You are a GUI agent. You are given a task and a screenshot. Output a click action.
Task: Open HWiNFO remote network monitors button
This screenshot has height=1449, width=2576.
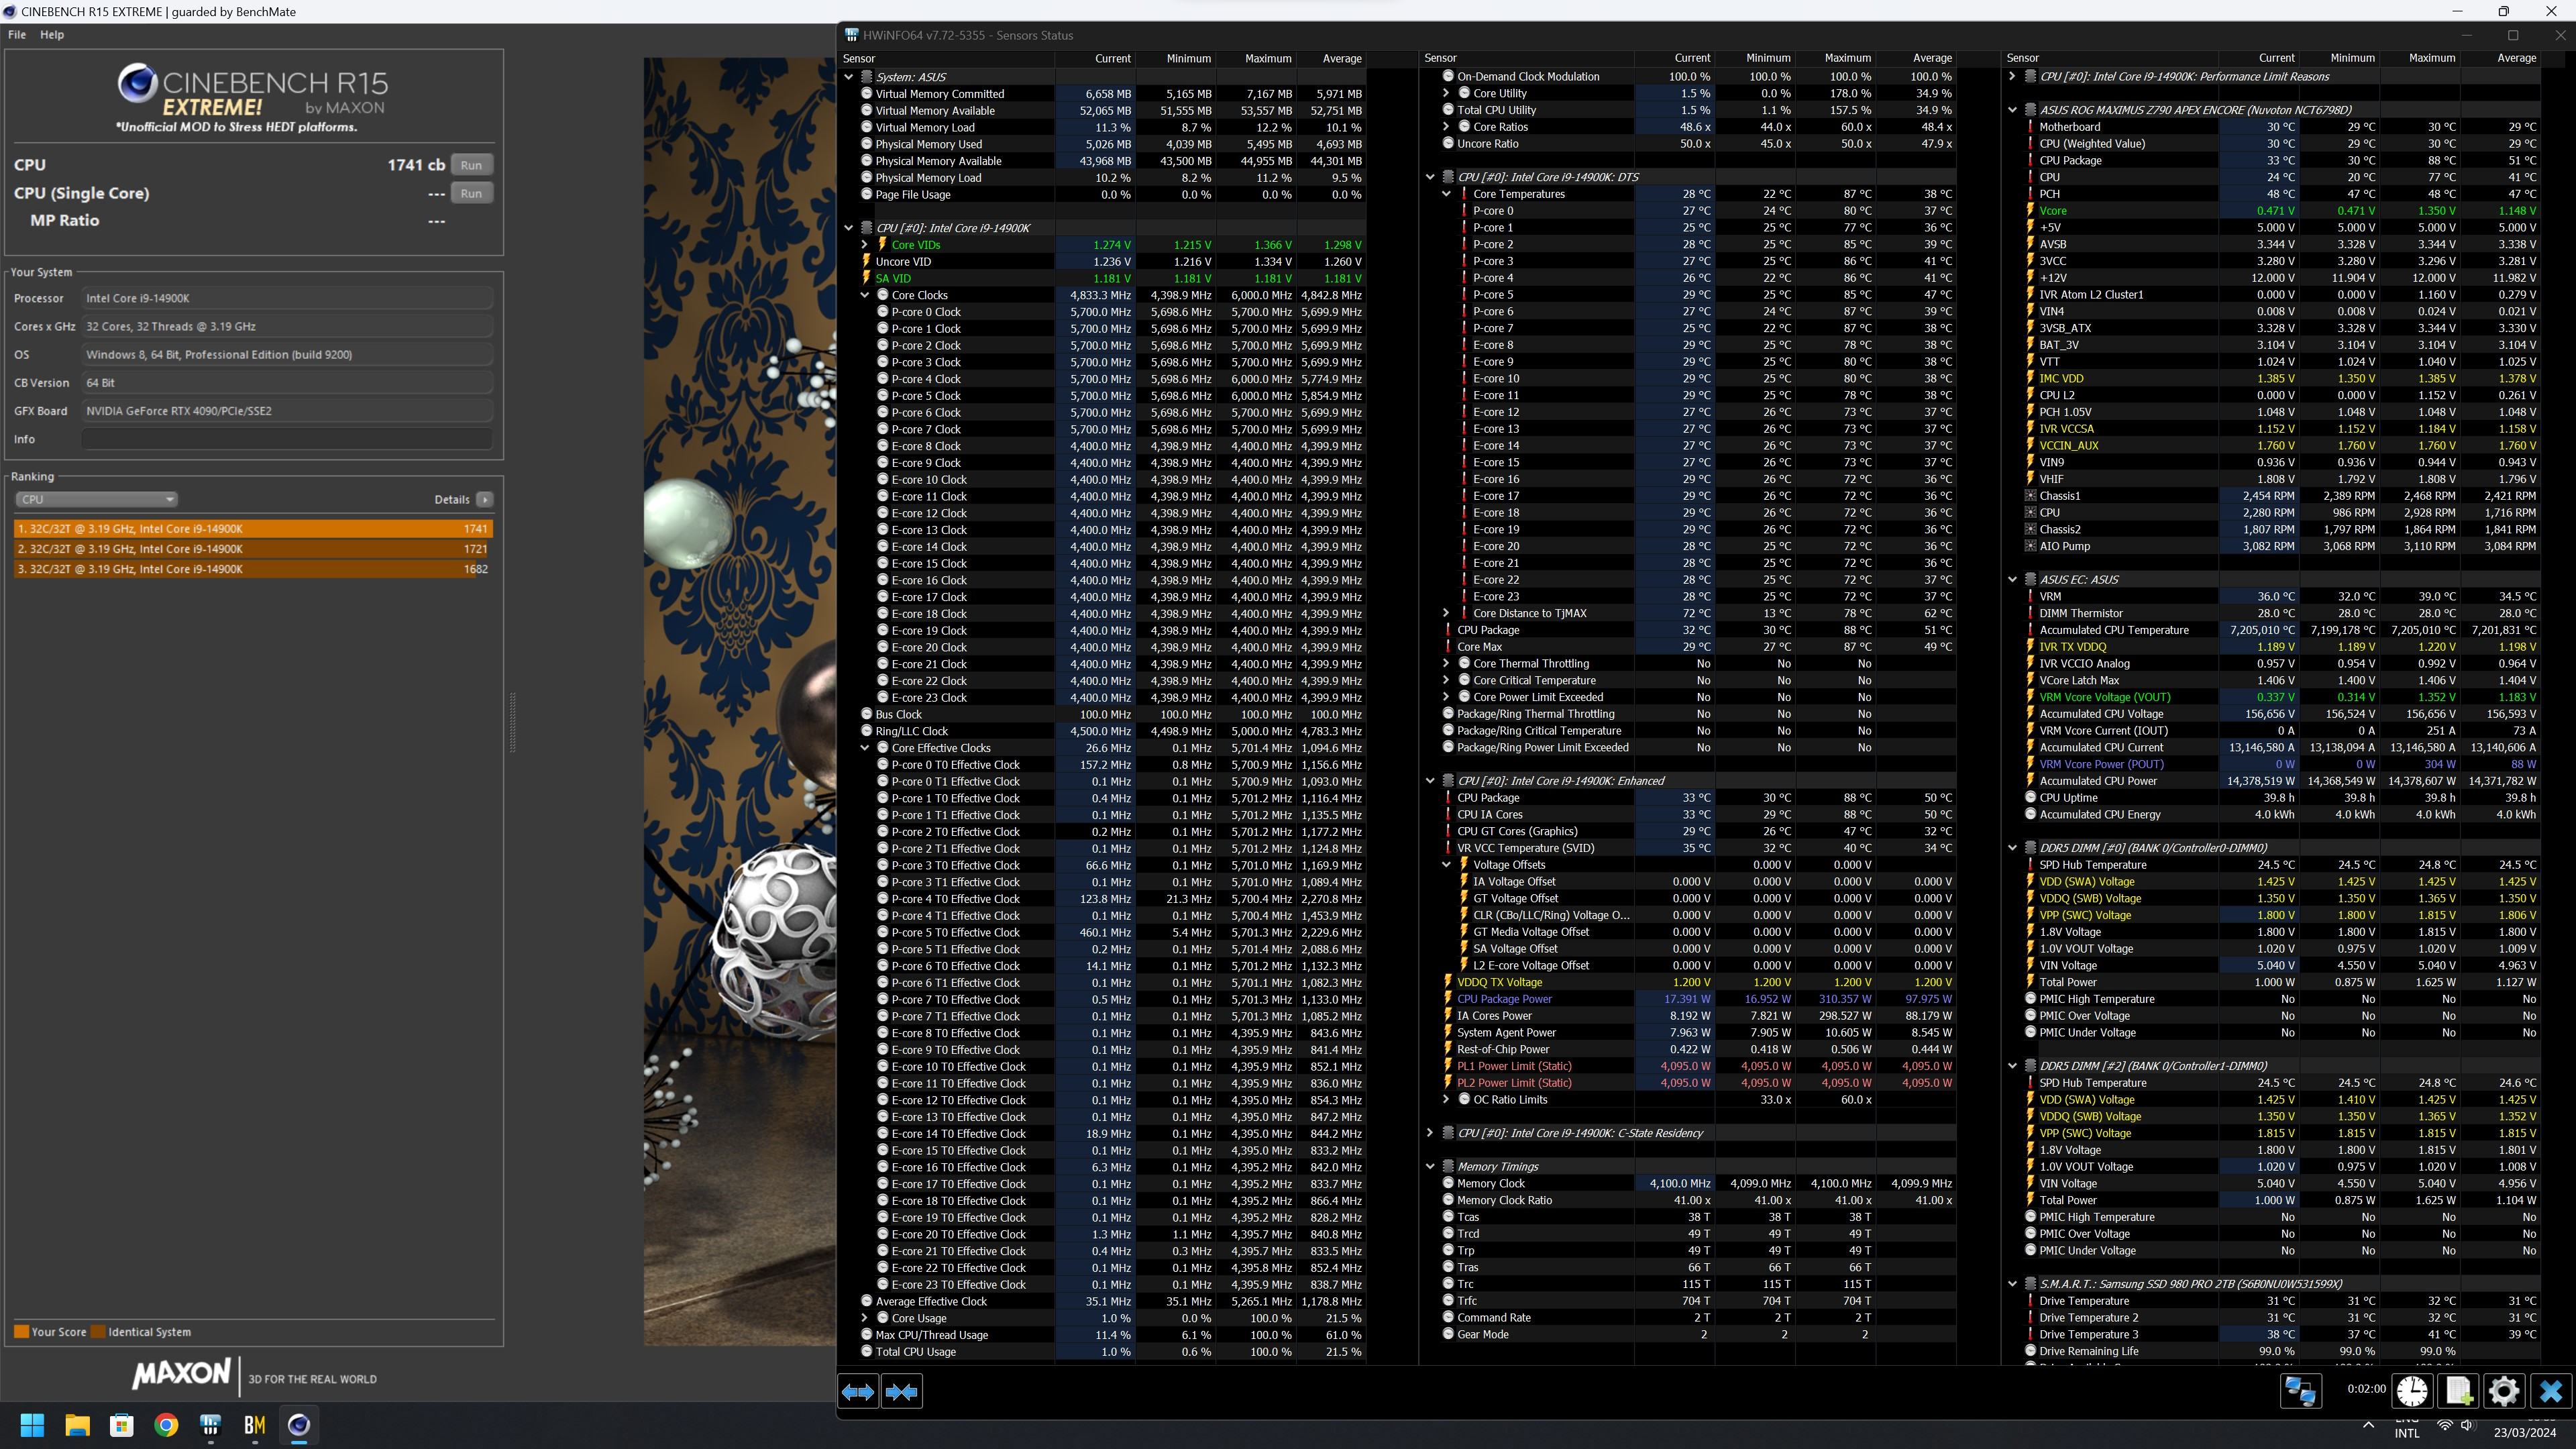[2300, 1391]
